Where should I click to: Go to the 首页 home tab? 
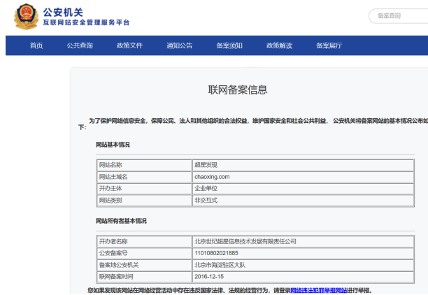(36, 46)
